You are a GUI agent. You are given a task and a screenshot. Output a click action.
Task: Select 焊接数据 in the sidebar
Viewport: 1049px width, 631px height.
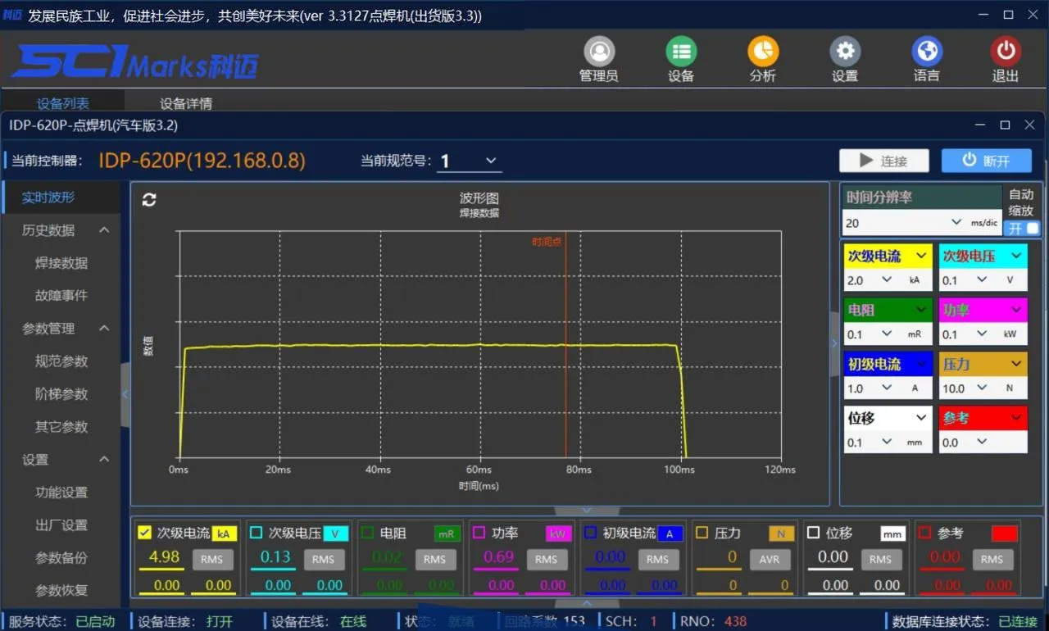pyautogui.click(x=61, y=263)
